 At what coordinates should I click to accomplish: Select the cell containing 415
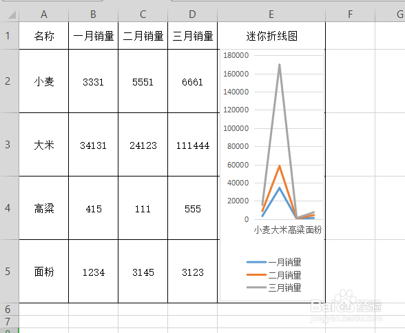(x=93, y=208)
